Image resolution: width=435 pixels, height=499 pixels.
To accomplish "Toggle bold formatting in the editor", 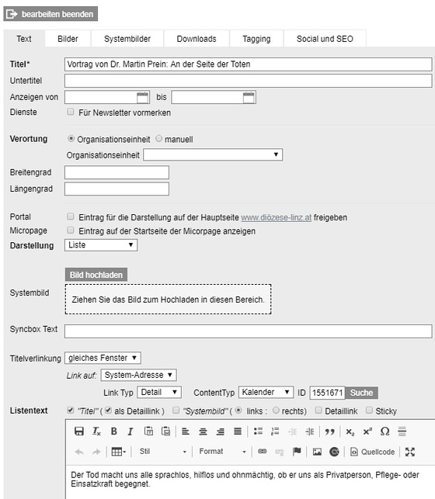I will pos(113,431).
